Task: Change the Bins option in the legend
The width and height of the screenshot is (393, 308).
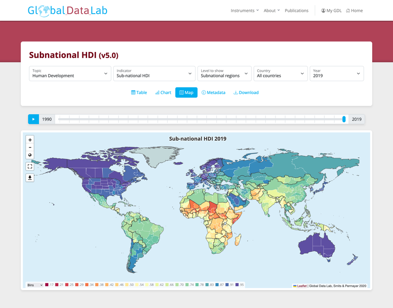Action: click(x=34, y=285)
